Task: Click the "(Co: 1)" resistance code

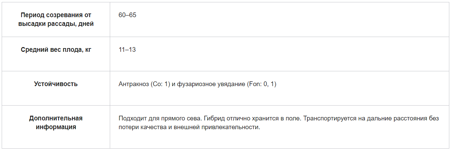Action: [160, 84]
